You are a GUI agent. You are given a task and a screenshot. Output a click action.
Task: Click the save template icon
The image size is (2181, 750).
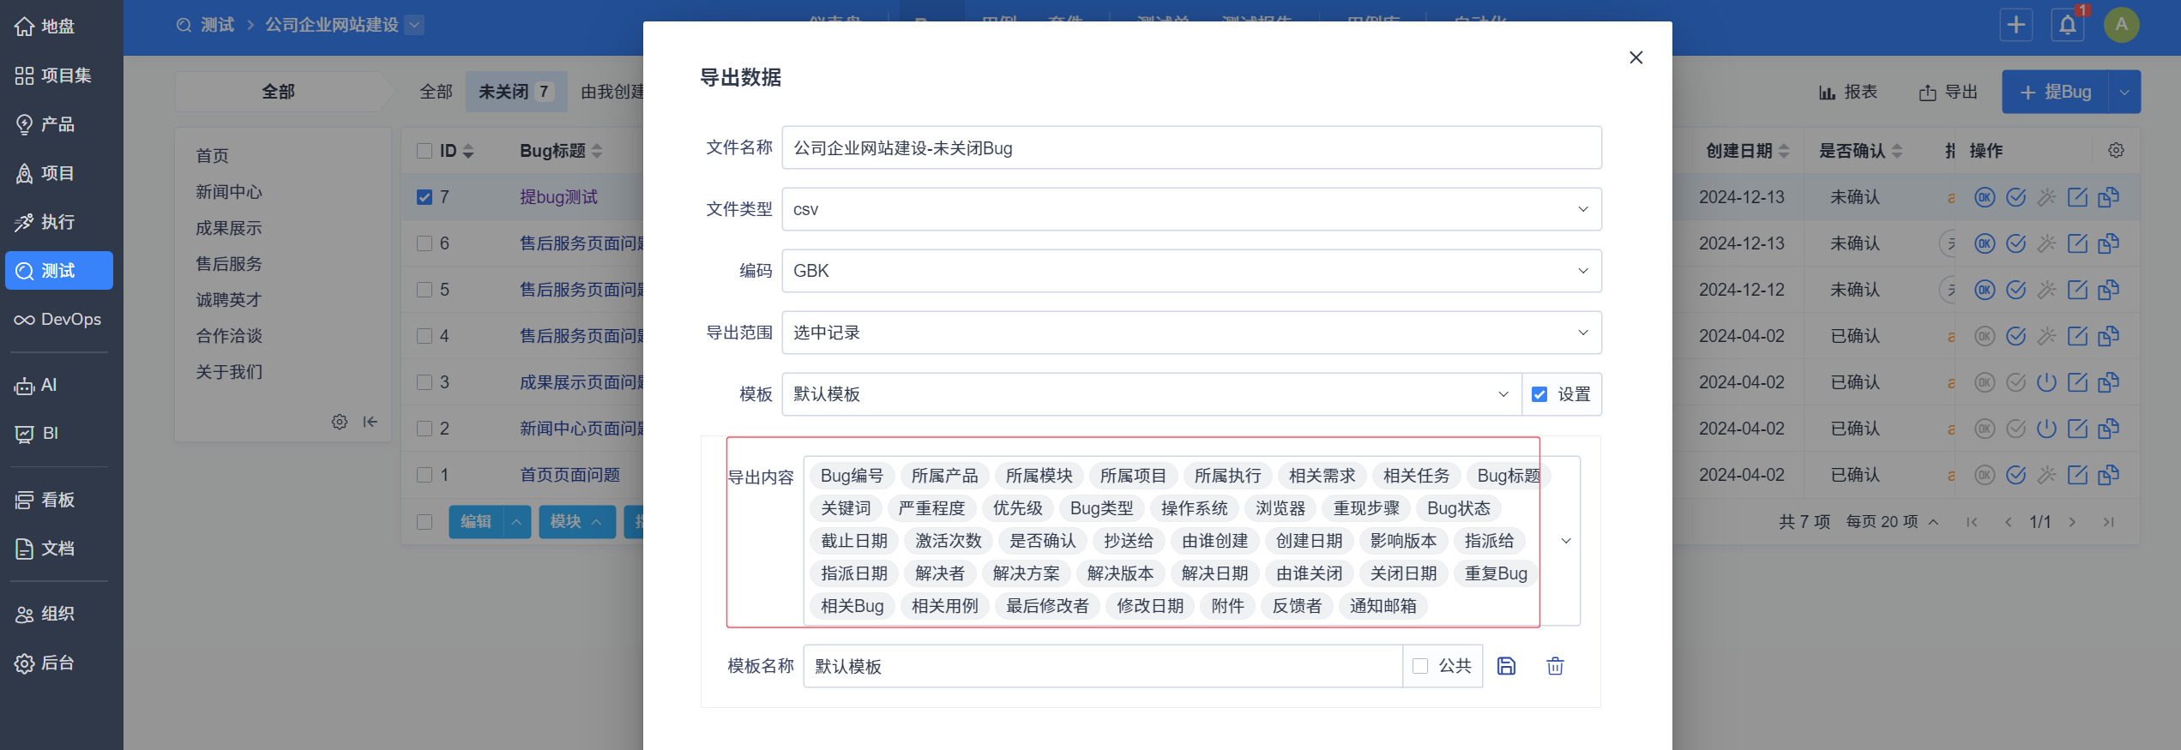click(1506, 666)
